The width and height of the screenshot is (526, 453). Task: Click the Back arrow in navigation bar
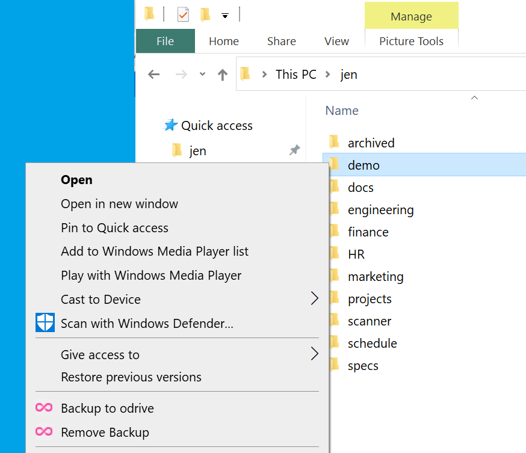(x=154, y=75)
